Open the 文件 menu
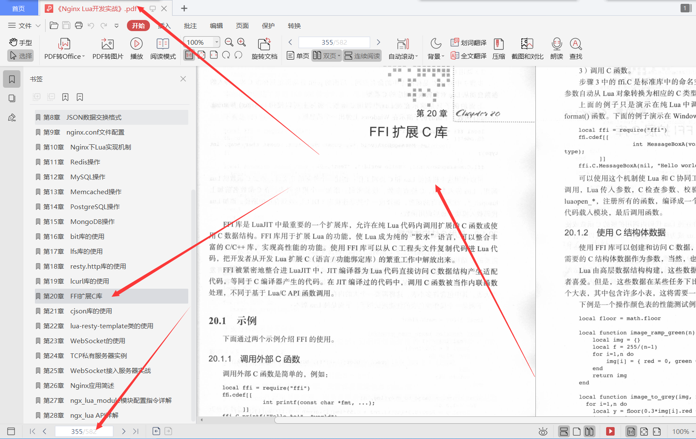The width and height of the screenshot is (696, 439). (x=23, y=26)
